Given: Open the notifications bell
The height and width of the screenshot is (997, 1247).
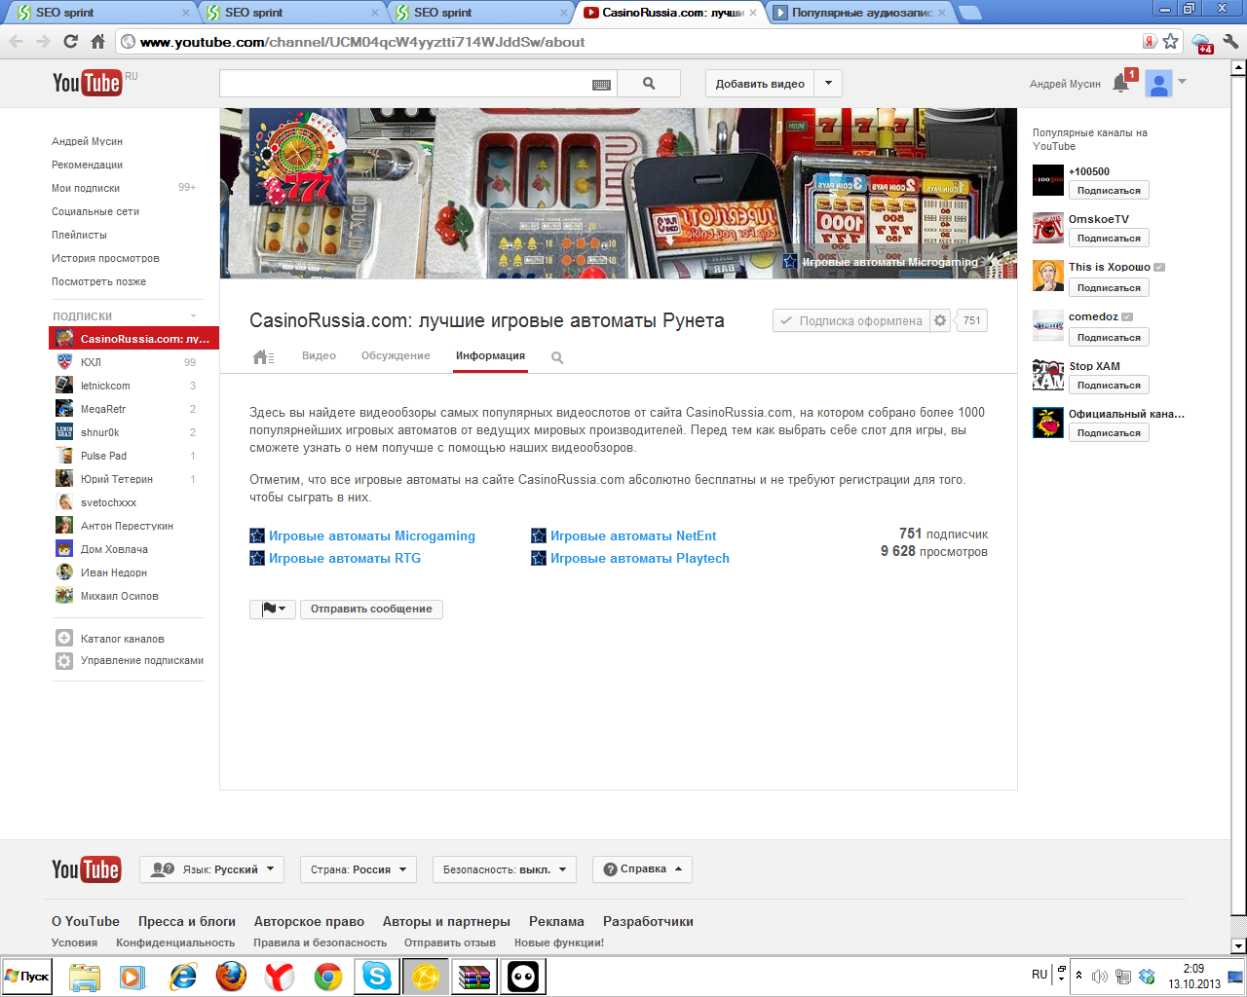Looking at the screenshot, I should click(1120, 84).
